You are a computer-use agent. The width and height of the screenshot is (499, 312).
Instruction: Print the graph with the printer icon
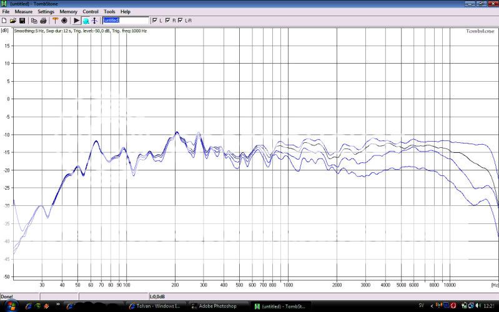tap(43, 21)
